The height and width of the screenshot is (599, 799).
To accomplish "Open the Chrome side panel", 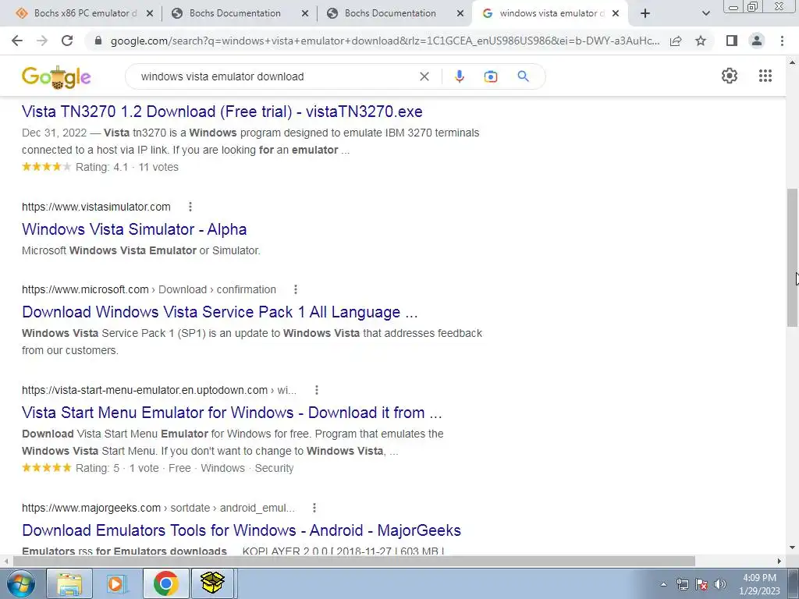I will [732, 41].
